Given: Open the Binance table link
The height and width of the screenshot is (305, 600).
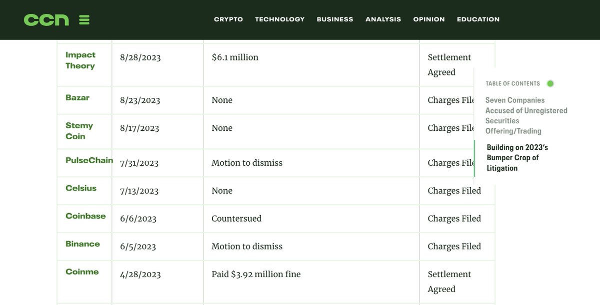Looking at the screenshot, I should 82,244.
